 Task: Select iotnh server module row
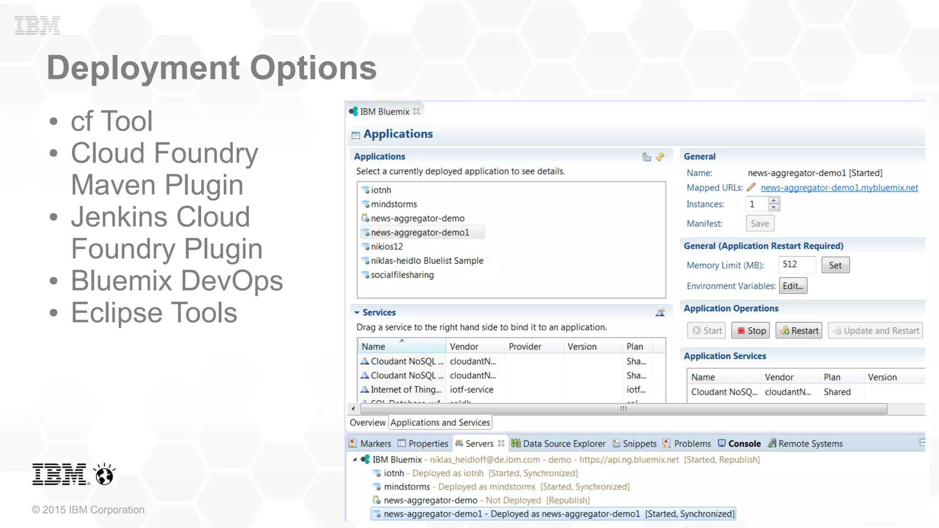[475, 473]
